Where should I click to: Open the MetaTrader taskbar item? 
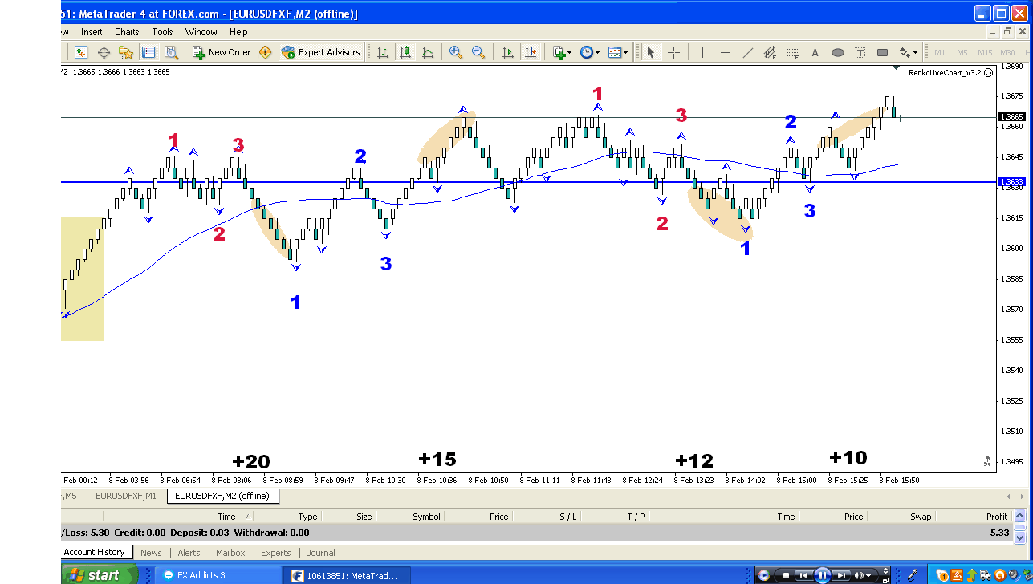point(347,575)
